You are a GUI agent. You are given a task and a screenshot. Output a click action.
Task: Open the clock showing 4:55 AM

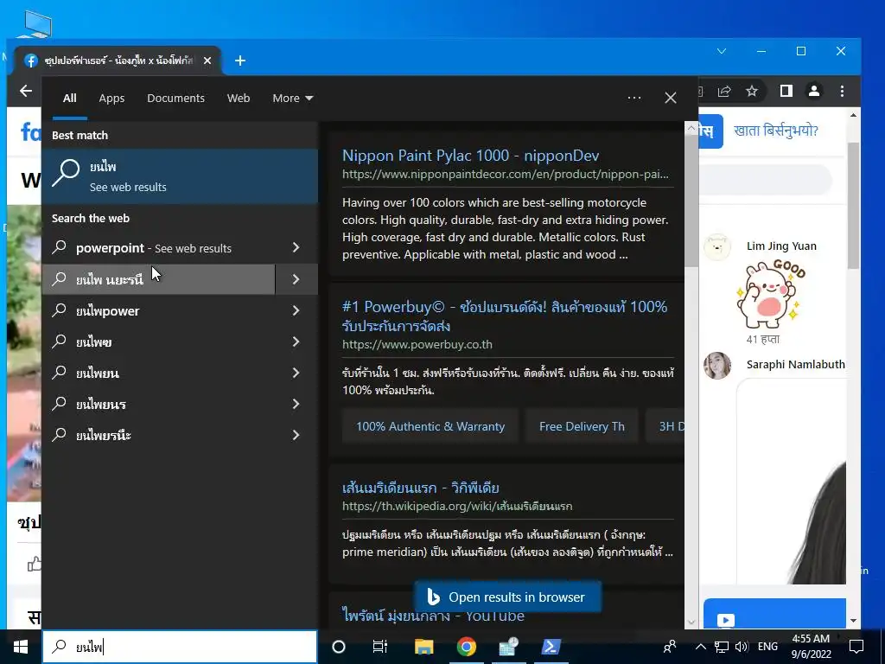[811, 647]
